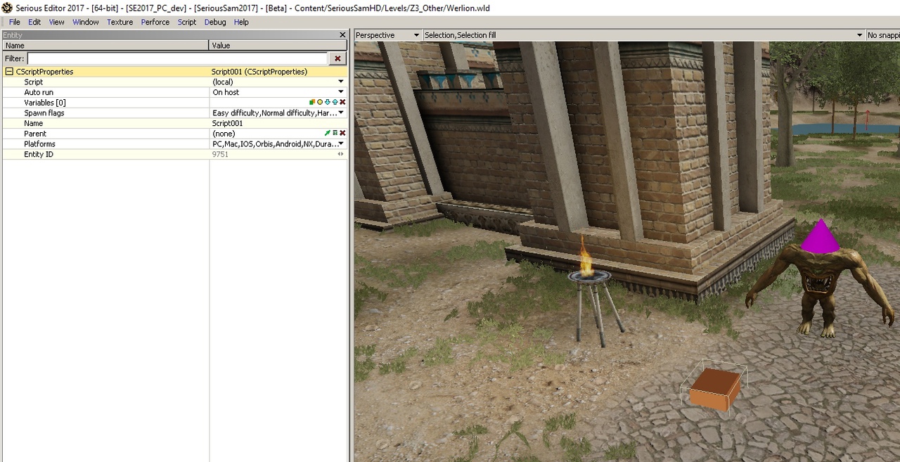Open the Spawn flags dropdown
The width and height of the screenshot is (900, 462).
(x=341, y=113)
